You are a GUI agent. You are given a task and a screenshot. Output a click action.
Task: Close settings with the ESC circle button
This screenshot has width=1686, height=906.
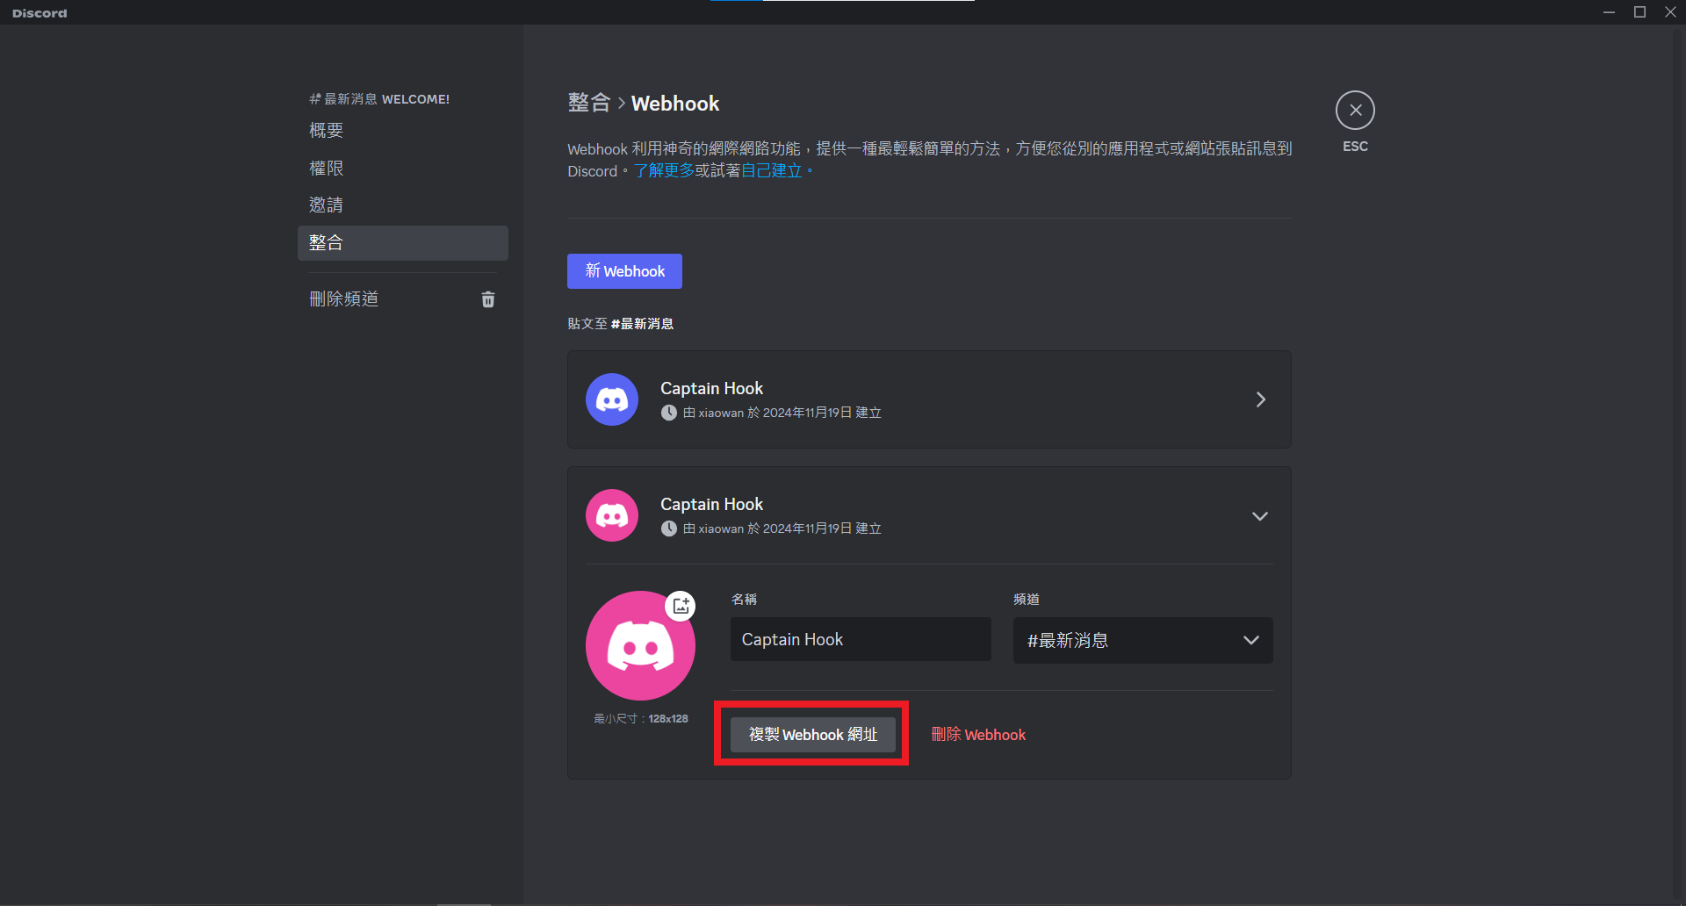[1355, 111]
